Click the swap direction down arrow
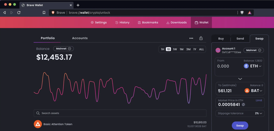This screenshot has width=274, height=131. 240,79
